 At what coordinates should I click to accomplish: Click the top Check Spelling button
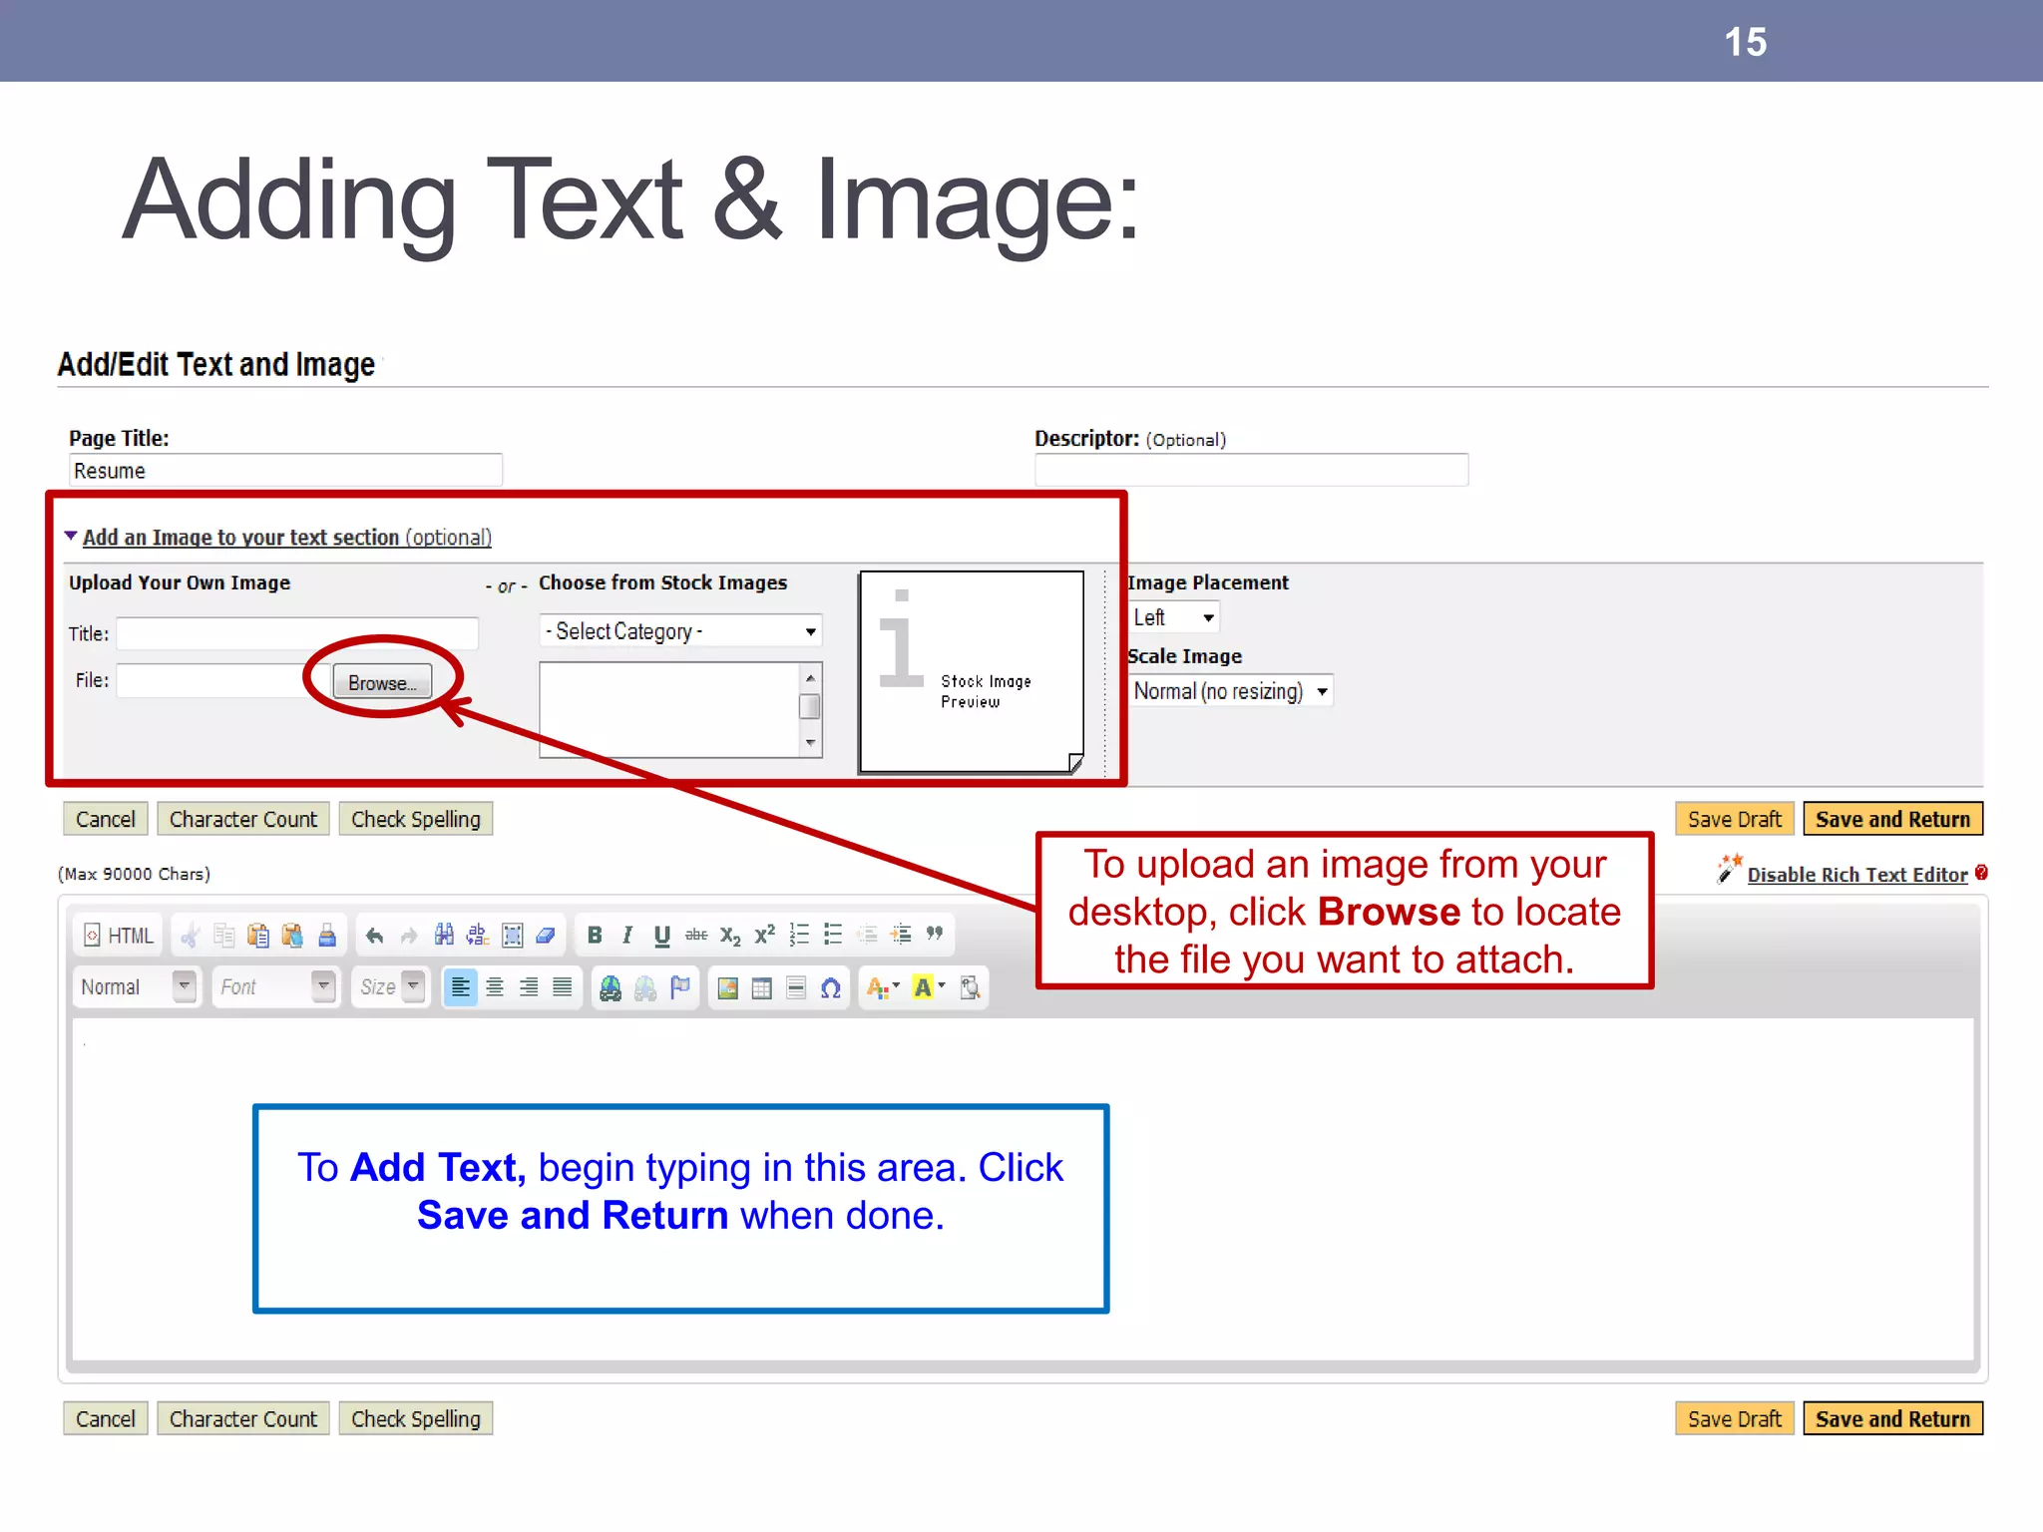416,819
